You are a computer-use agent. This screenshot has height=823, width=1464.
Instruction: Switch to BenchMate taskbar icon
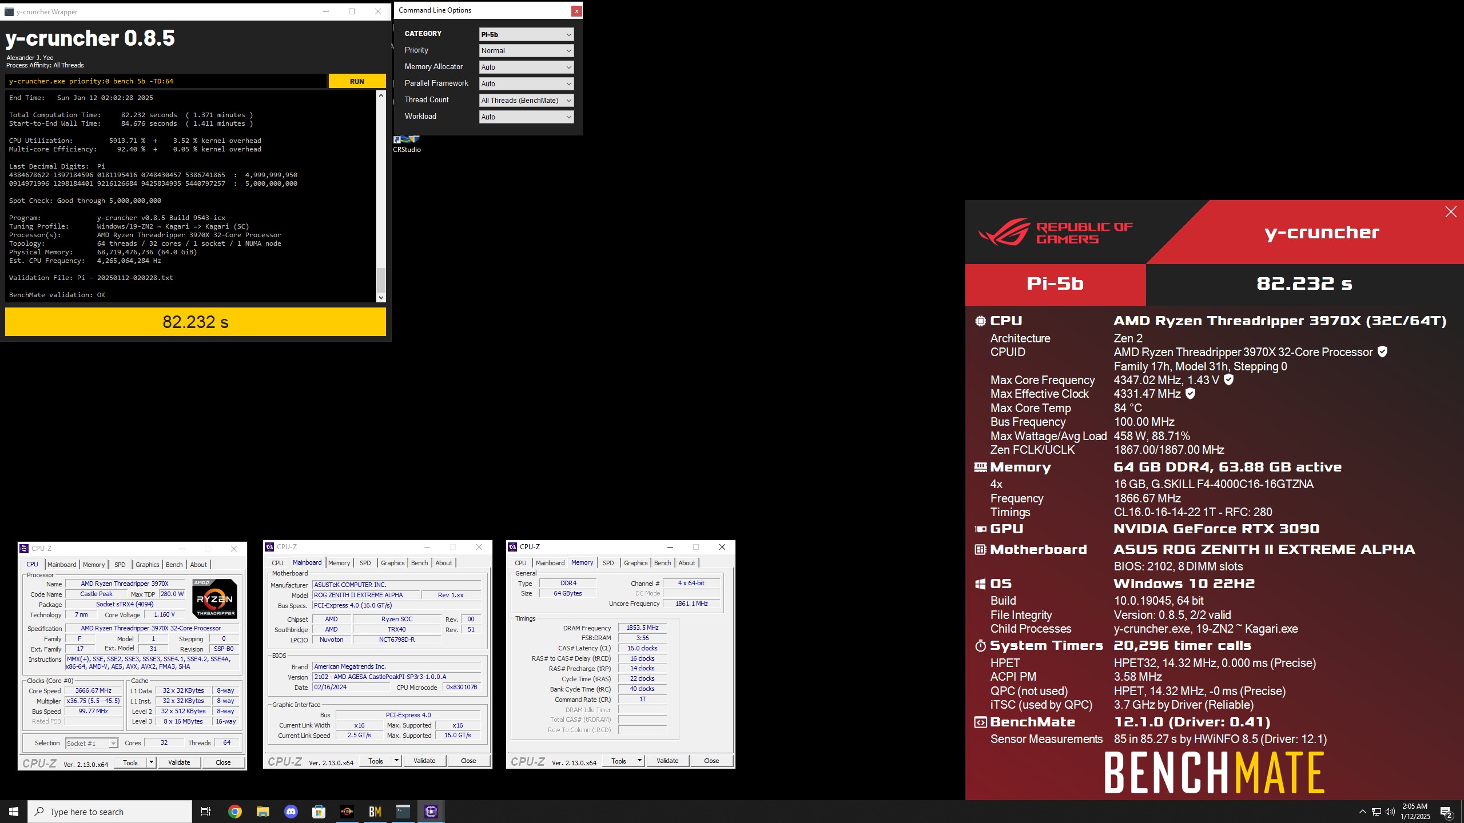(375, 812)
